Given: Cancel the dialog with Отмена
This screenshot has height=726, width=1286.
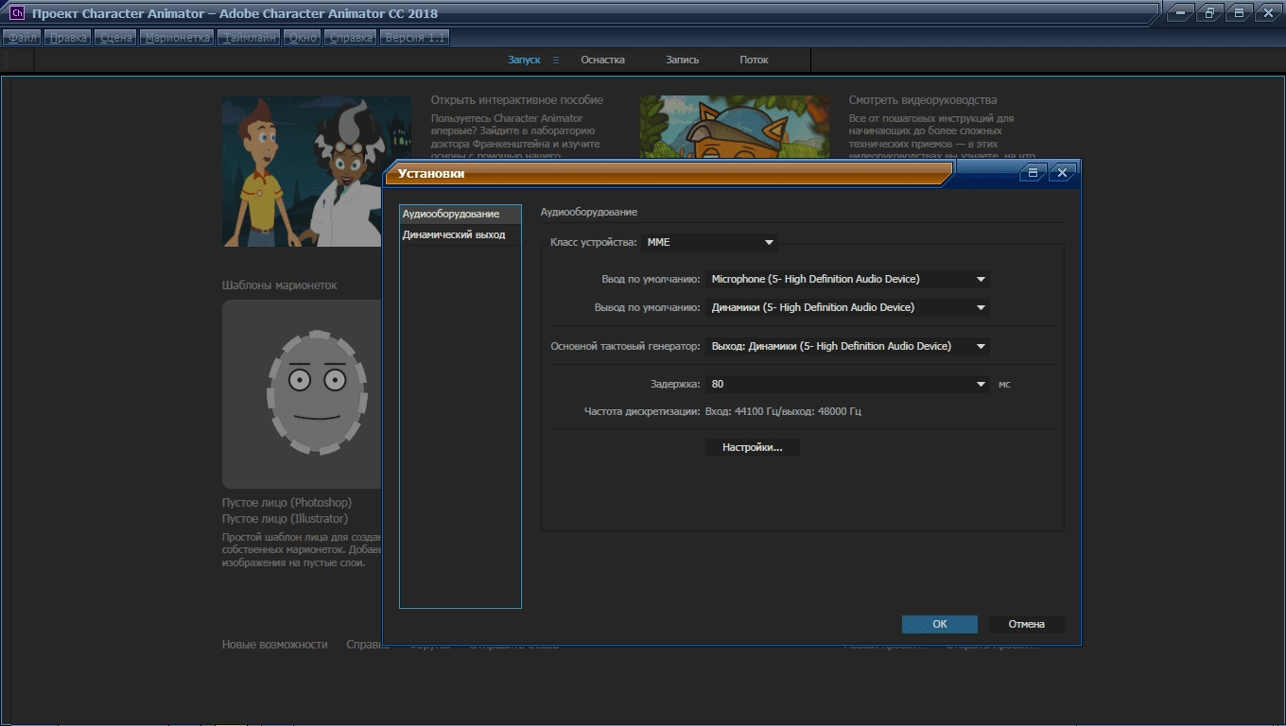Looking at the screenshot, I should click(x=1026, y=624).
